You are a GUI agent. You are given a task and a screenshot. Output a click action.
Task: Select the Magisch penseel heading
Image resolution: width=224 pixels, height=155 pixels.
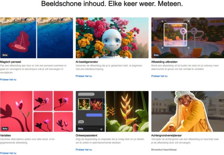click(11, 62)
